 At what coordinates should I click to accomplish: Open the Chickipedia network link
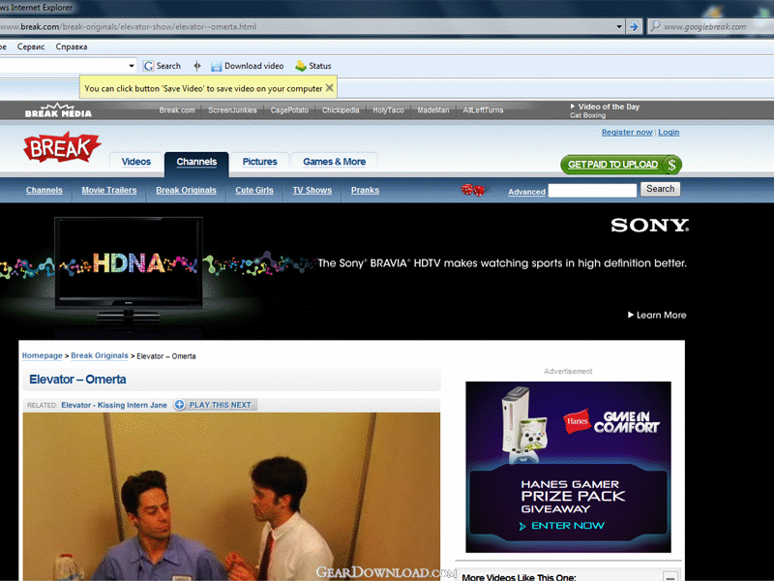coord(341,110)
